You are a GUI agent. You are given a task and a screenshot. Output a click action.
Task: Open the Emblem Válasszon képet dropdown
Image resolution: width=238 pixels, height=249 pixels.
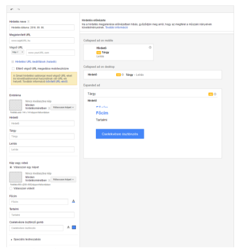[x=63, y=107]
